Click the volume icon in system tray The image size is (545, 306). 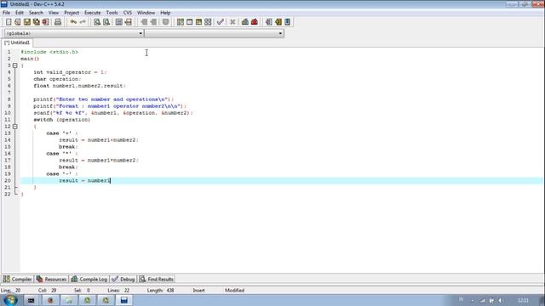coord(501,300)
